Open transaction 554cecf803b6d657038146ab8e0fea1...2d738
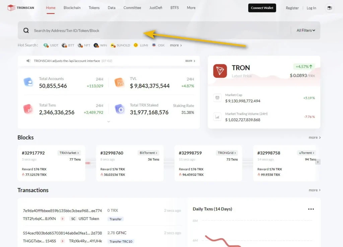The image size is (343, 247). click(x=62, y=233)
